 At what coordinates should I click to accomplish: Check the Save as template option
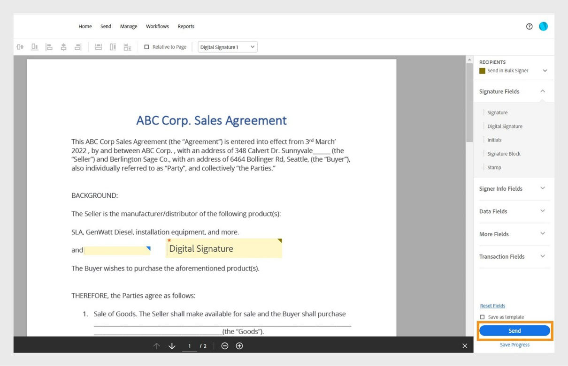click(483, 317)
